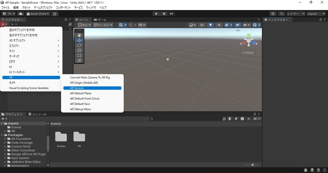Image resolution: width=328 pixels, height=173 pixels.
Task: Adjust the Project icon size slider
Action: (x=253, y=165)
